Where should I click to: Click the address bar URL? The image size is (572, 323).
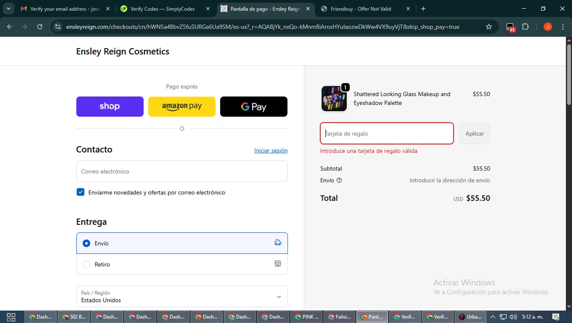click(262, 27)
